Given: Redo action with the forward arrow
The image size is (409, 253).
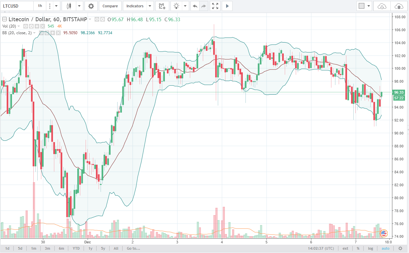Looking at the screenshot, I should point(204,6).
